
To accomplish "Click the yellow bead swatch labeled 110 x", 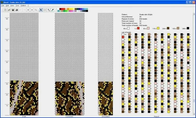I will pyautogui.click(x=158, y=28).
